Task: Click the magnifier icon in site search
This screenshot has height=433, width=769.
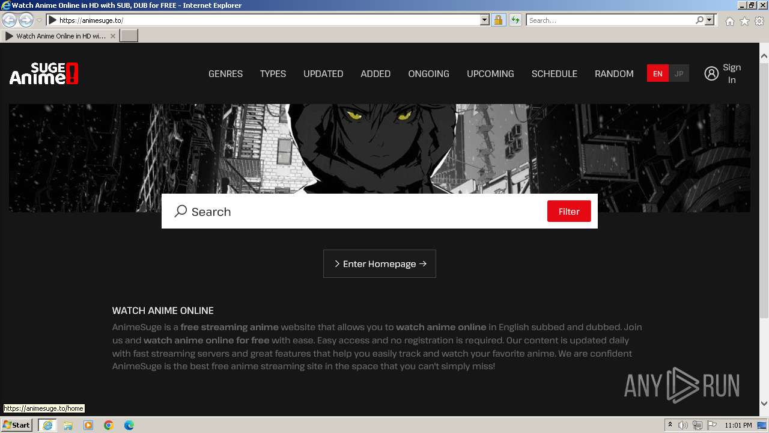Action: click(x=180, y=211)
